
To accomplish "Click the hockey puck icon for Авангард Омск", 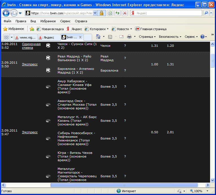I will point(48,105).
